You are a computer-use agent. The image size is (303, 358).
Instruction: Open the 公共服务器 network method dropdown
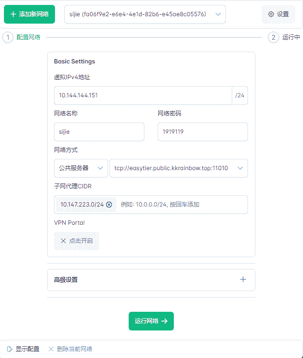pyautogui.click(x=81, y=168)
